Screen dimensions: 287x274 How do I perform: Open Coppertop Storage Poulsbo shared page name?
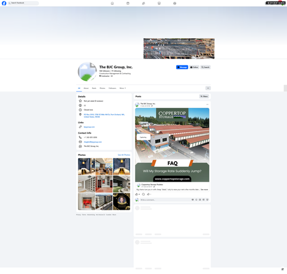click(152, 185)
